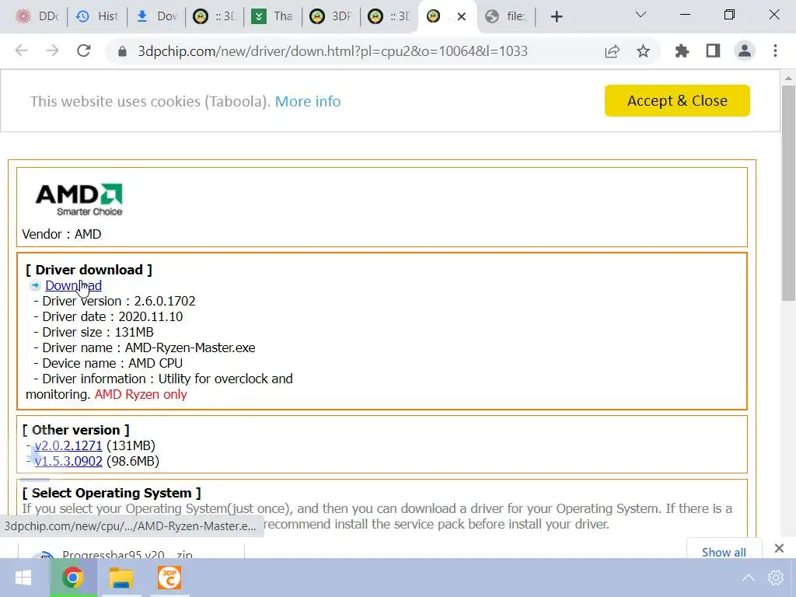Switch to the DDc tab
This screenshot has height=597, width=796.
tap(37, 17)
